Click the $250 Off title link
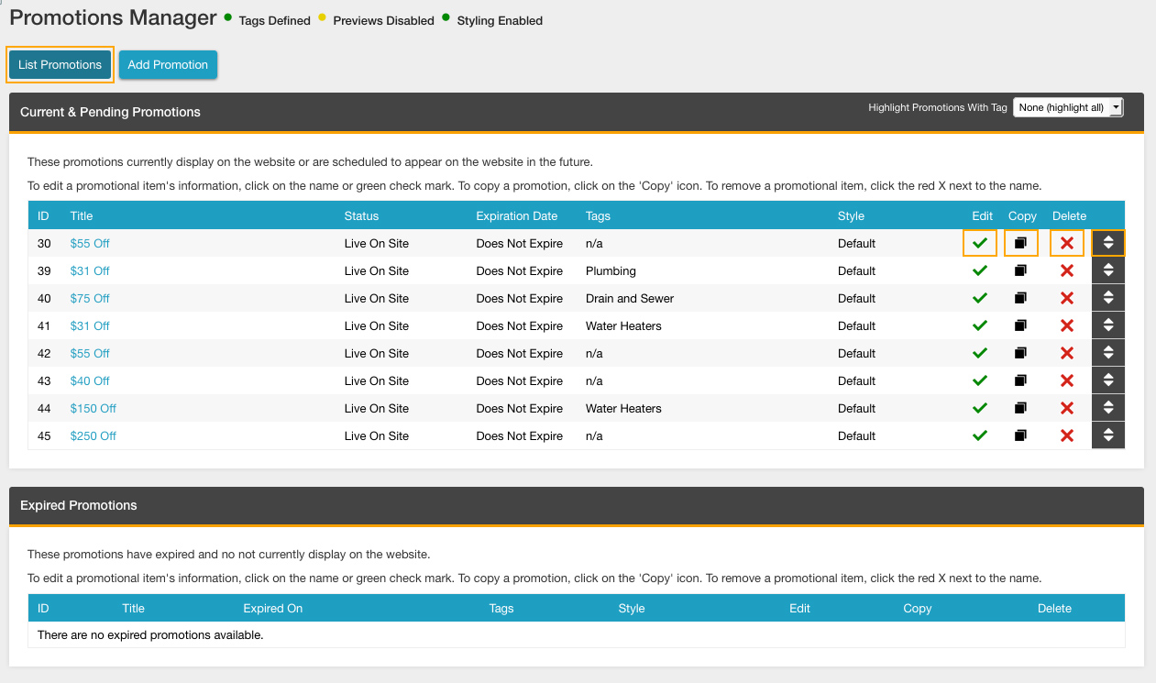This screenshot has height=683, width=1156. coord(93,435)
